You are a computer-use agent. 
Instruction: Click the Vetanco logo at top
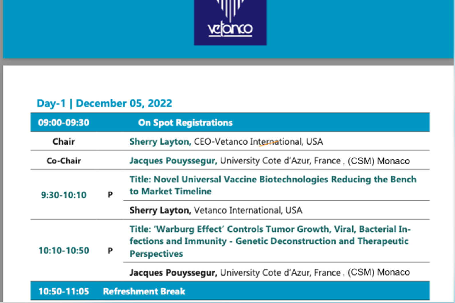pos(230,22)
